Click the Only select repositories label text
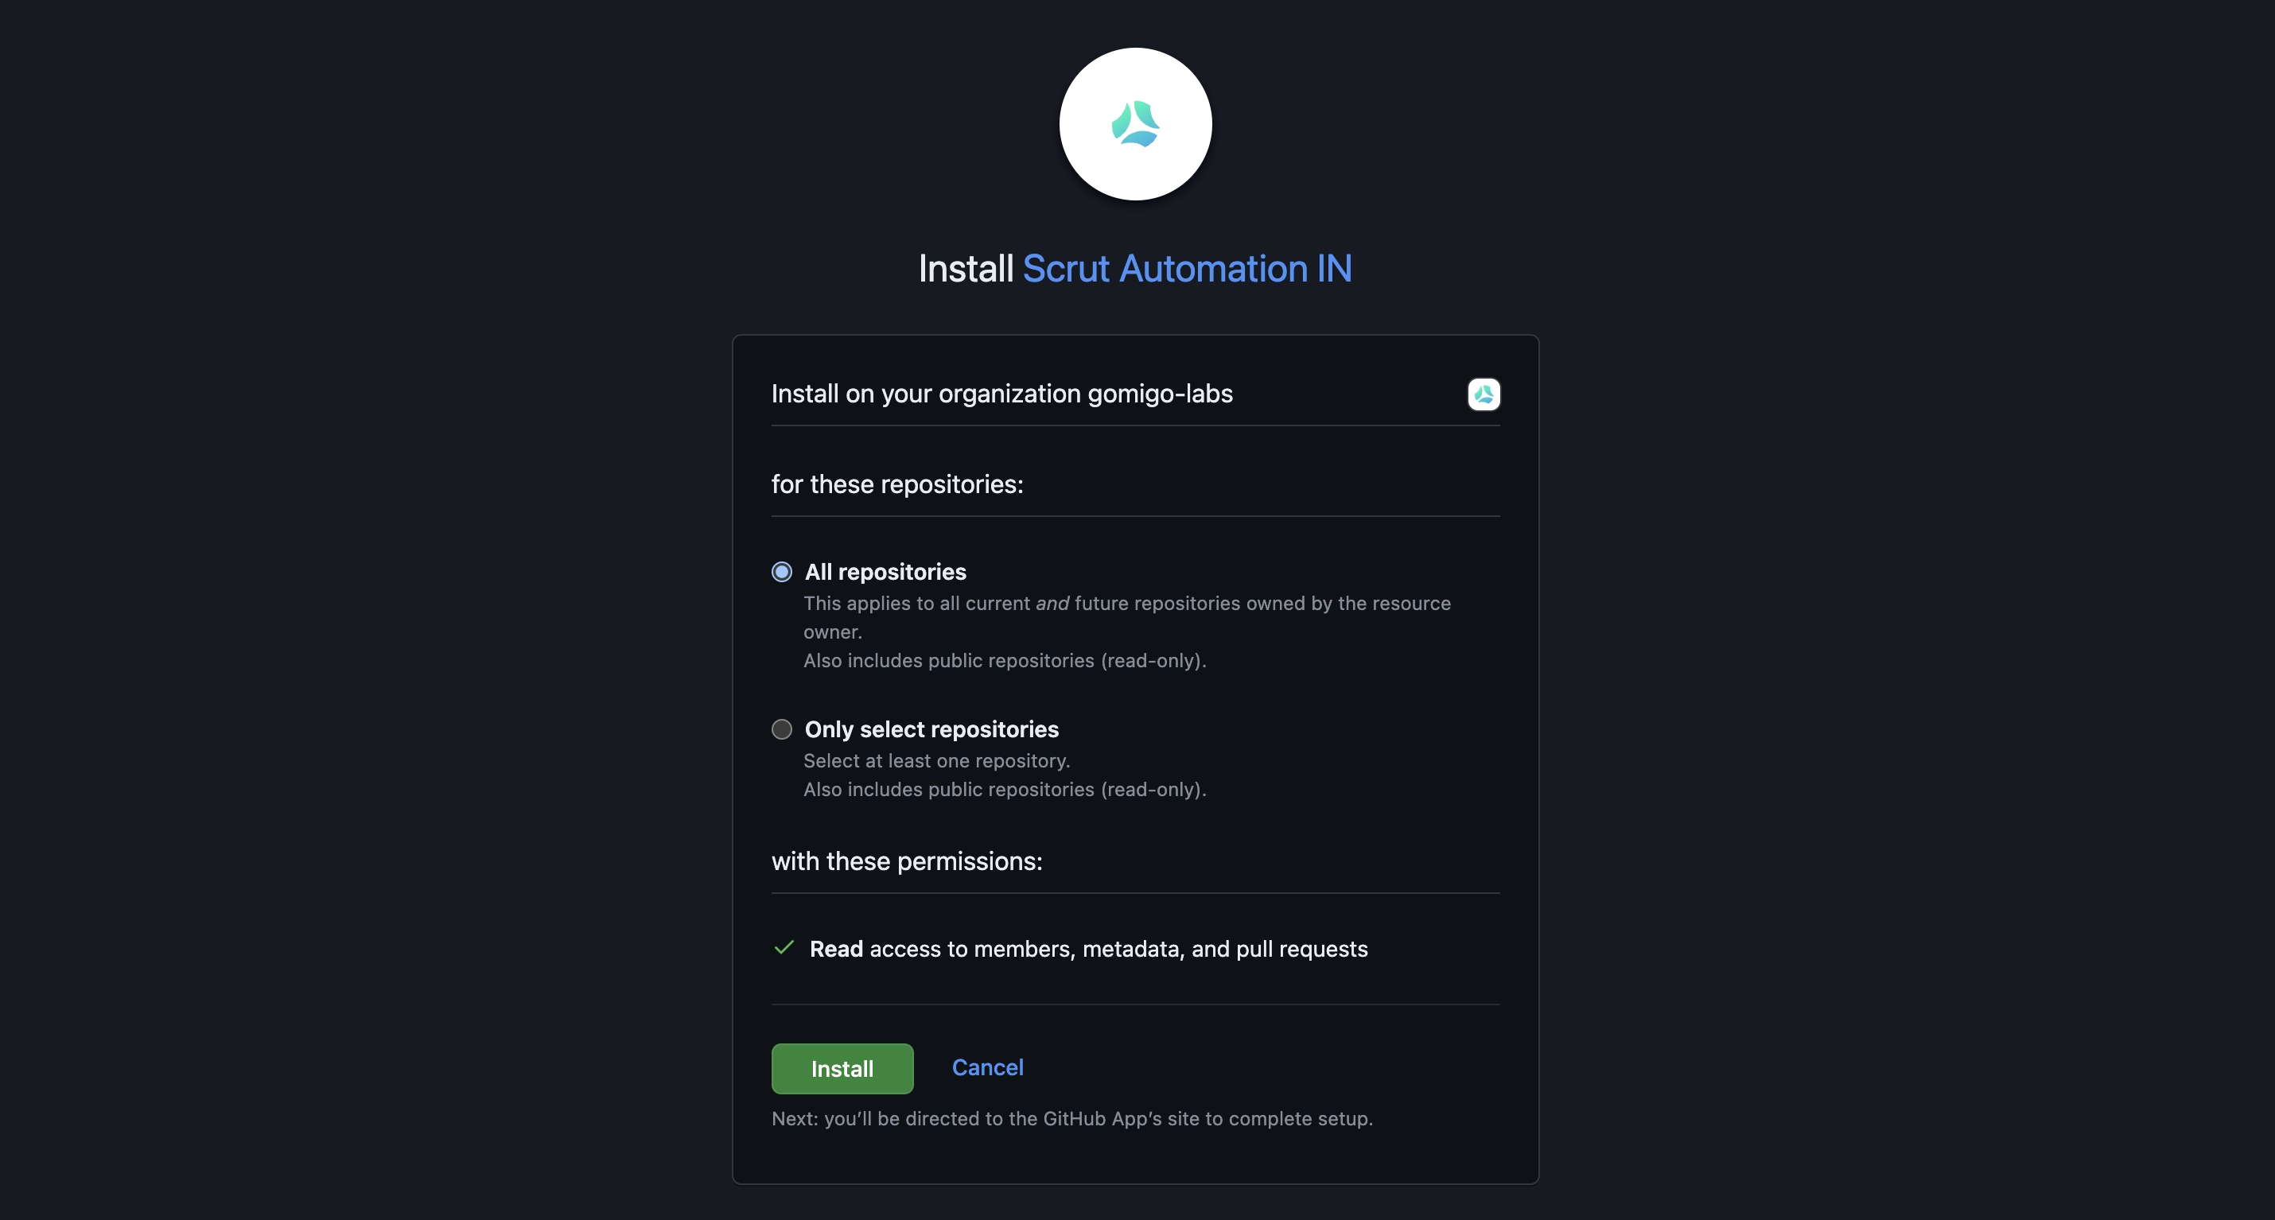This screenshot has height=1220, width=2275. point(931,729)
